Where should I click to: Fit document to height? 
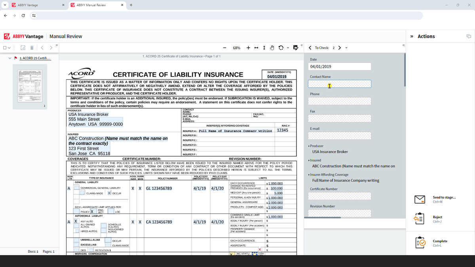[x=264, y=47]
